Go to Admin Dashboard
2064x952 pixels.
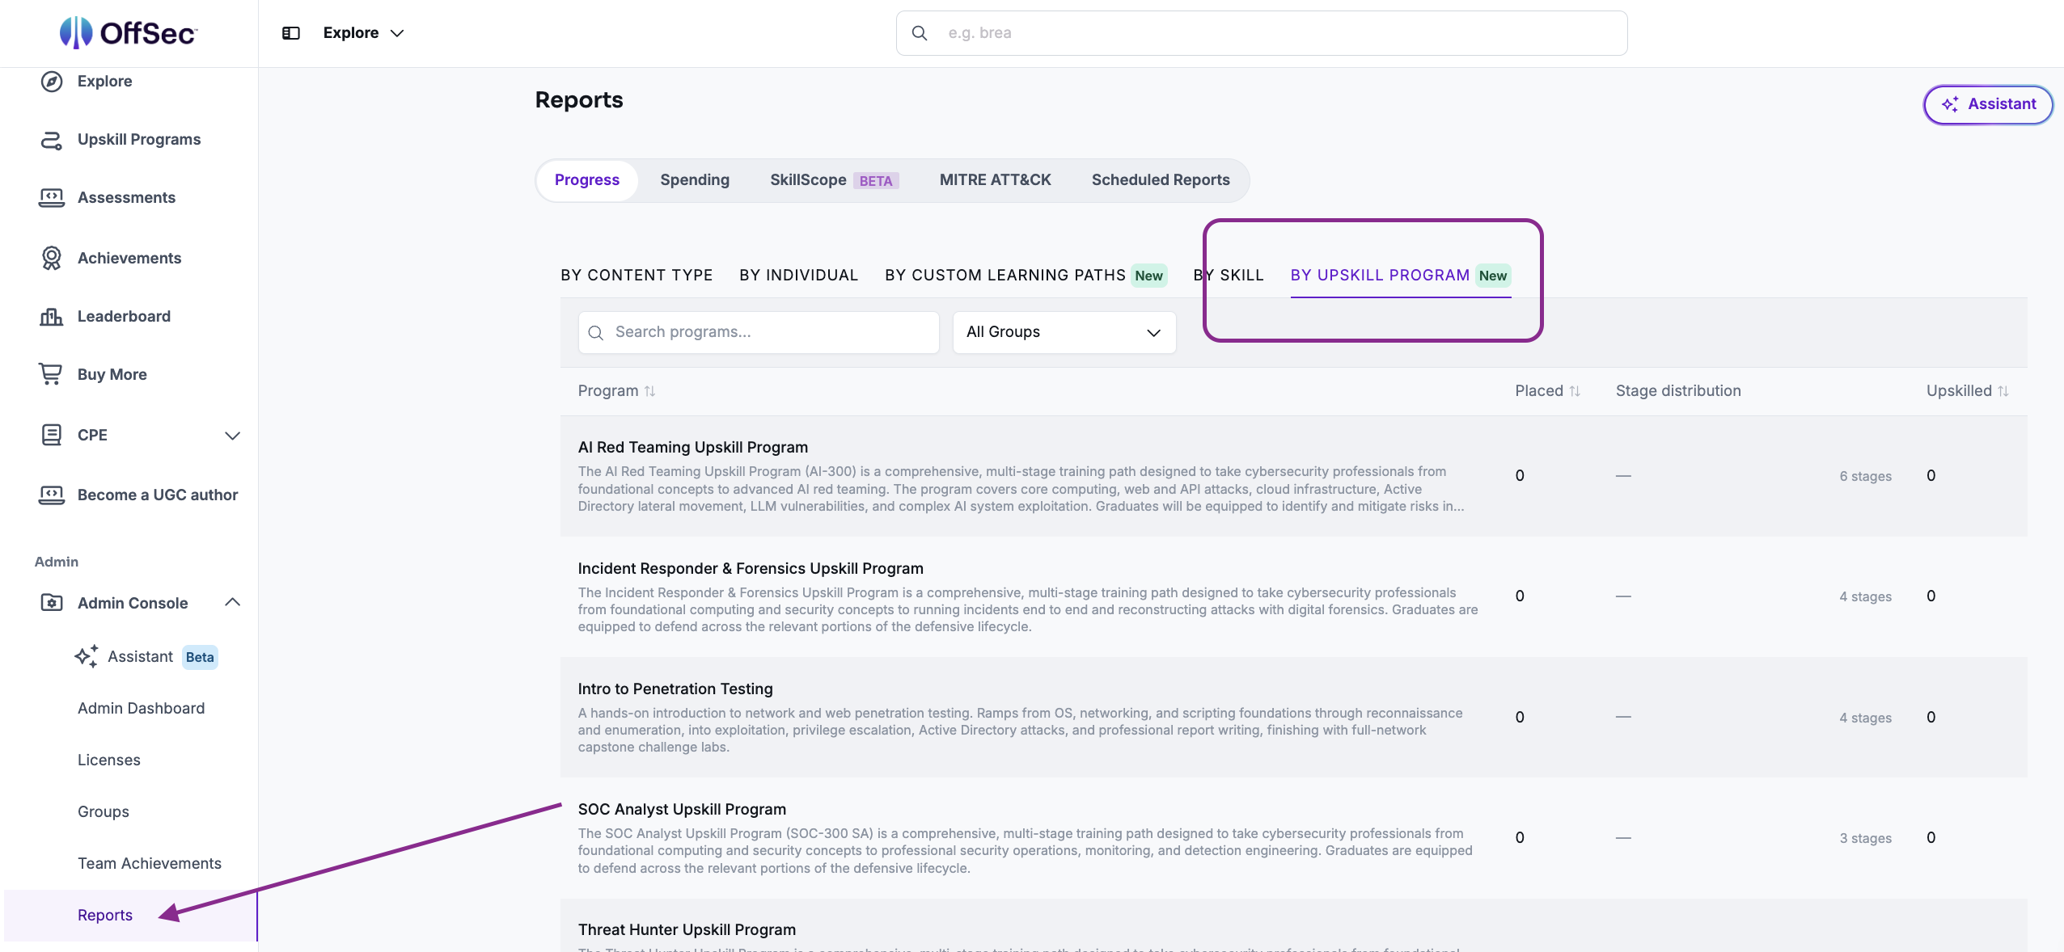[x=142, y=709]
